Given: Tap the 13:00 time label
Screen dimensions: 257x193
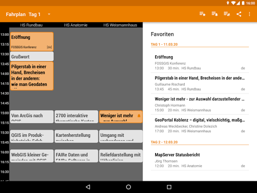Looking at the screenshot, I should pos(5,35).
